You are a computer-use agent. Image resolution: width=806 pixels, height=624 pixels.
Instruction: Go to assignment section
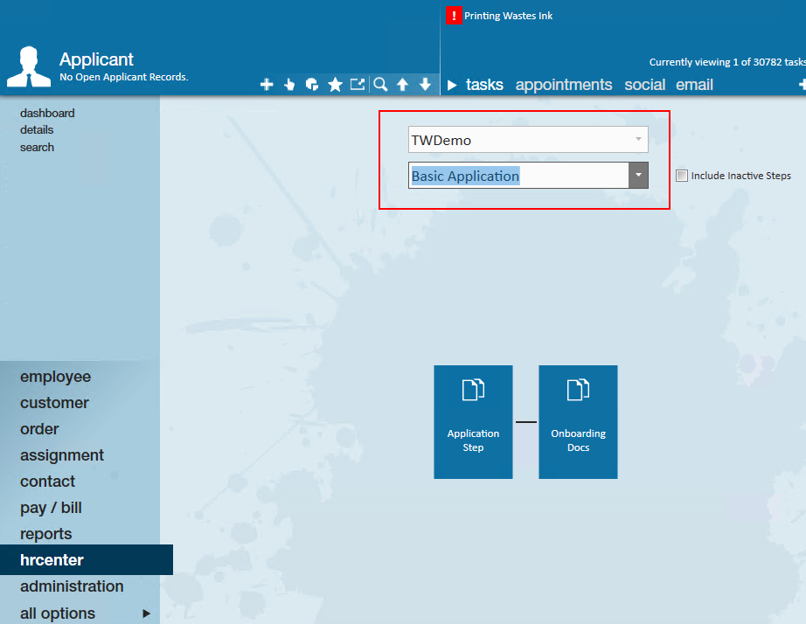point(62,455)
